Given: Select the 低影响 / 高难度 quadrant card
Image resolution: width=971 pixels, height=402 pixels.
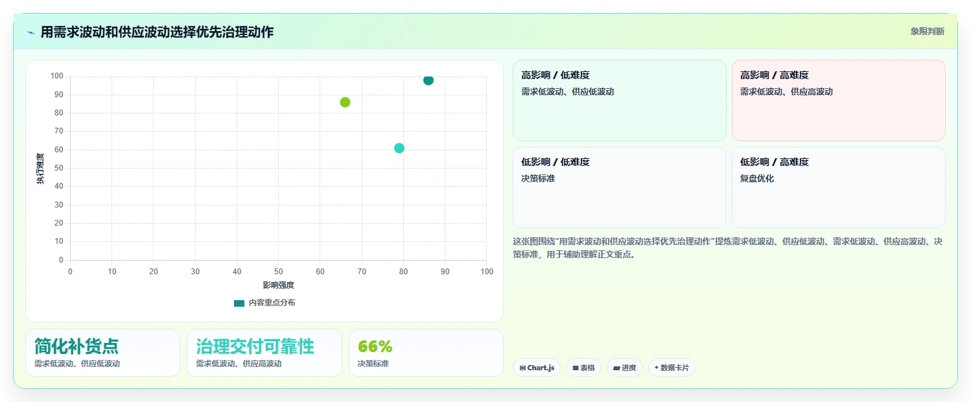Looking at the screenshot, I should click(x=838, y=187).
